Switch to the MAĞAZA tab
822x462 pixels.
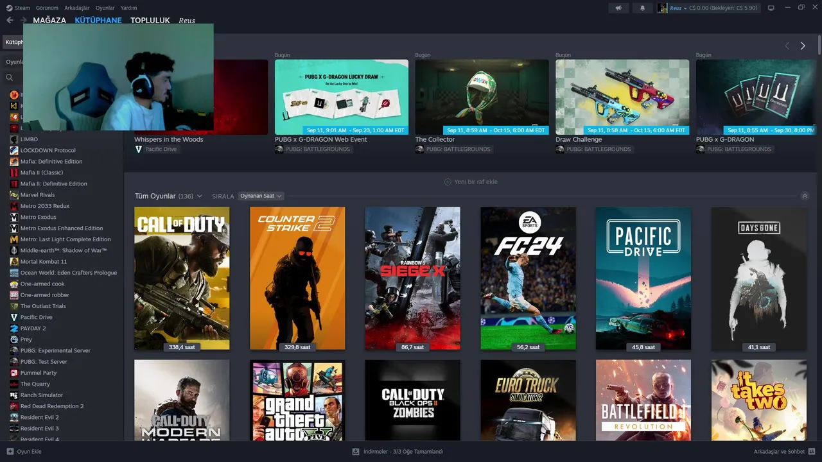point(49,21)
